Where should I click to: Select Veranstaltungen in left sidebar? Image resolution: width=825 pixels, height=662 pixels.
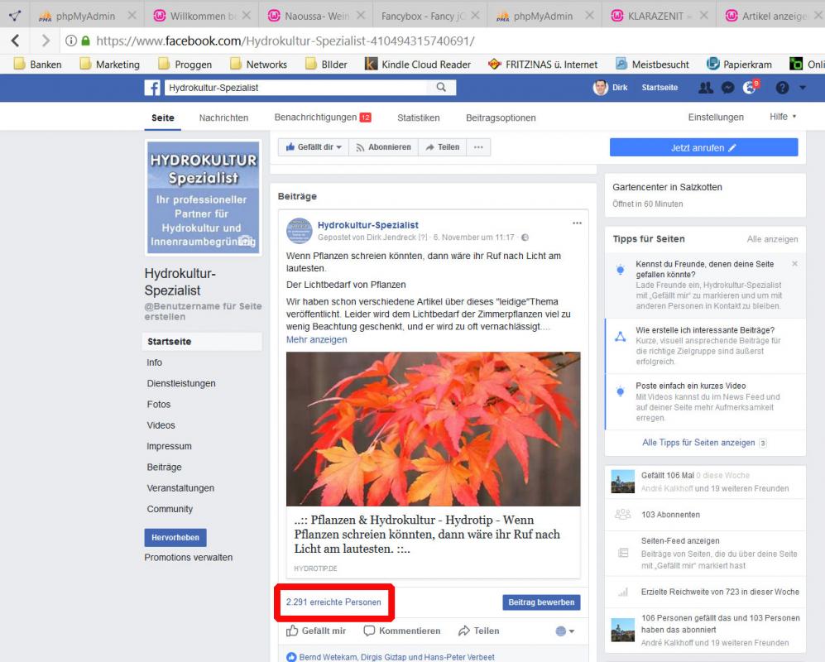[180, 488]
